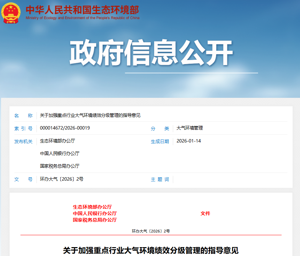Click red 中国人民银行办公厅 in document header
Image resolution: width=300 pixels, height=256 pixels.
pos(94,213)
